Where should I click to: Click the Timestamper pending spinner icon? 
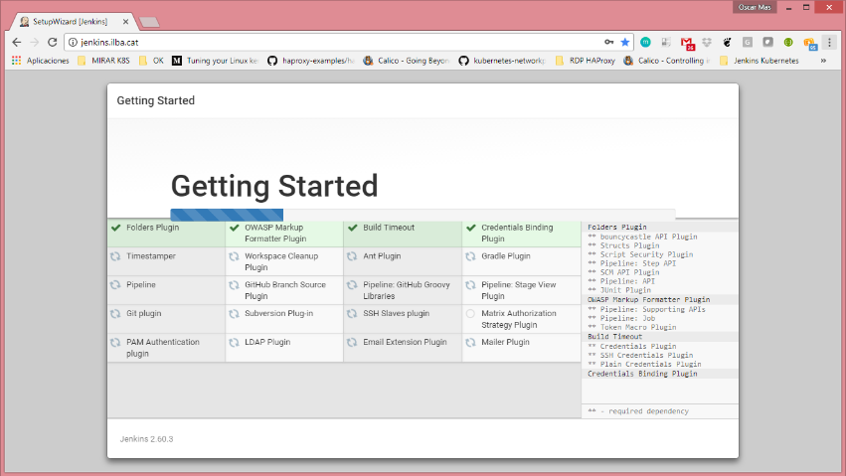click(x=115, y=256)
